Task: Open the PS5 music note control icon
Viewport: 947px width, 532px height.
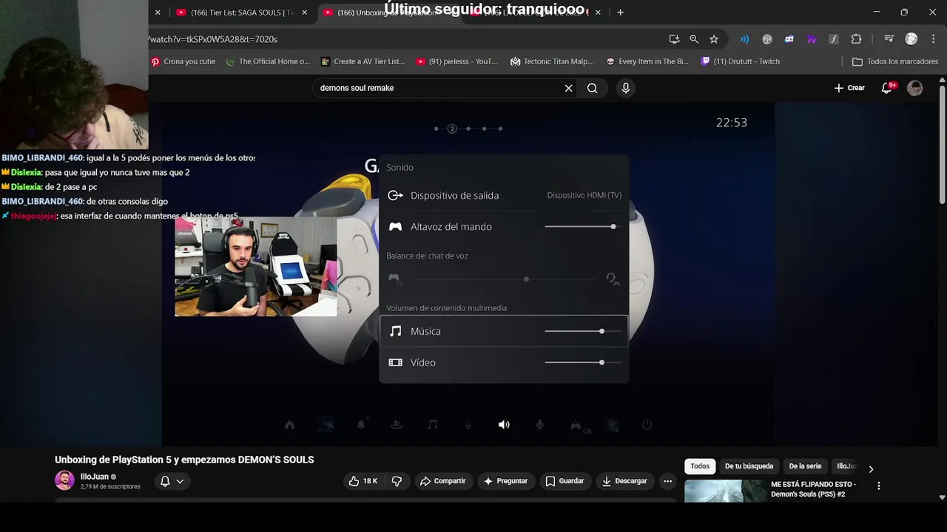Action: (x=433, y=425)
